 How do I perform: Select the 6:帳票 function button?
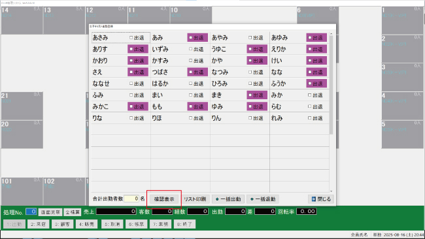137,224
